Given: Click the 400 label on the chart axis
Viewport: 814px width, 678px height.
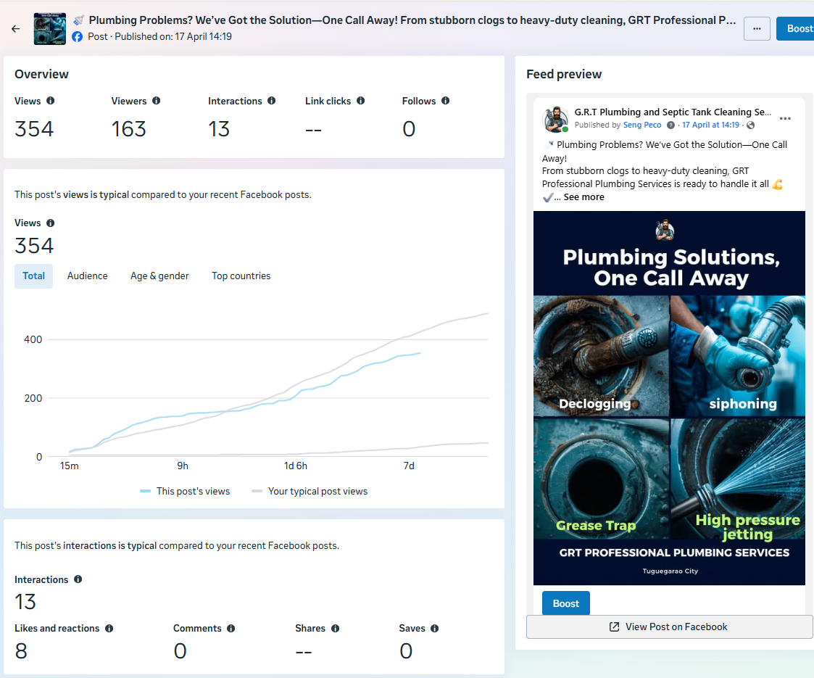Looking at the screenshot, I should (33, 339).
